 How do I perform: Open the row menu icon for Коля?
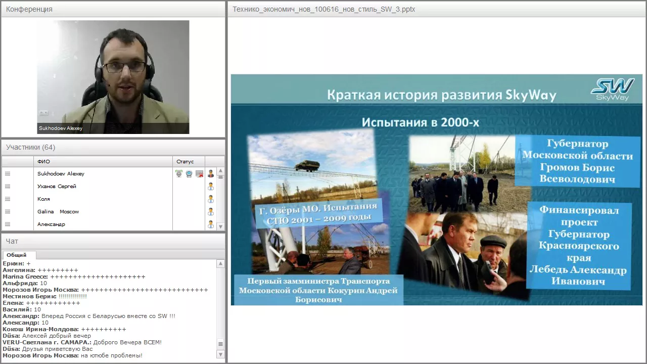pyautogui.click(x=8, y=199)
